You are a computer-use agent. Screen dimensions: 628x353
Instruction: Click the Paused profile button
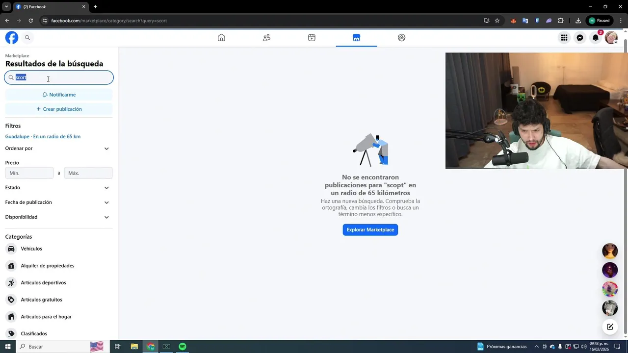[600, 21]
